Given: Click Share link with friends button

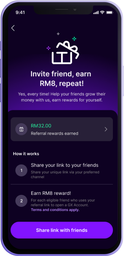Looking at the screenshot, I should tap(62, 230).
